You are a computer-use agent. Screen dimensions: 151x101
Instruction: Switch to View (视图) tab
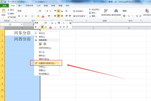(x=60, y=6)
